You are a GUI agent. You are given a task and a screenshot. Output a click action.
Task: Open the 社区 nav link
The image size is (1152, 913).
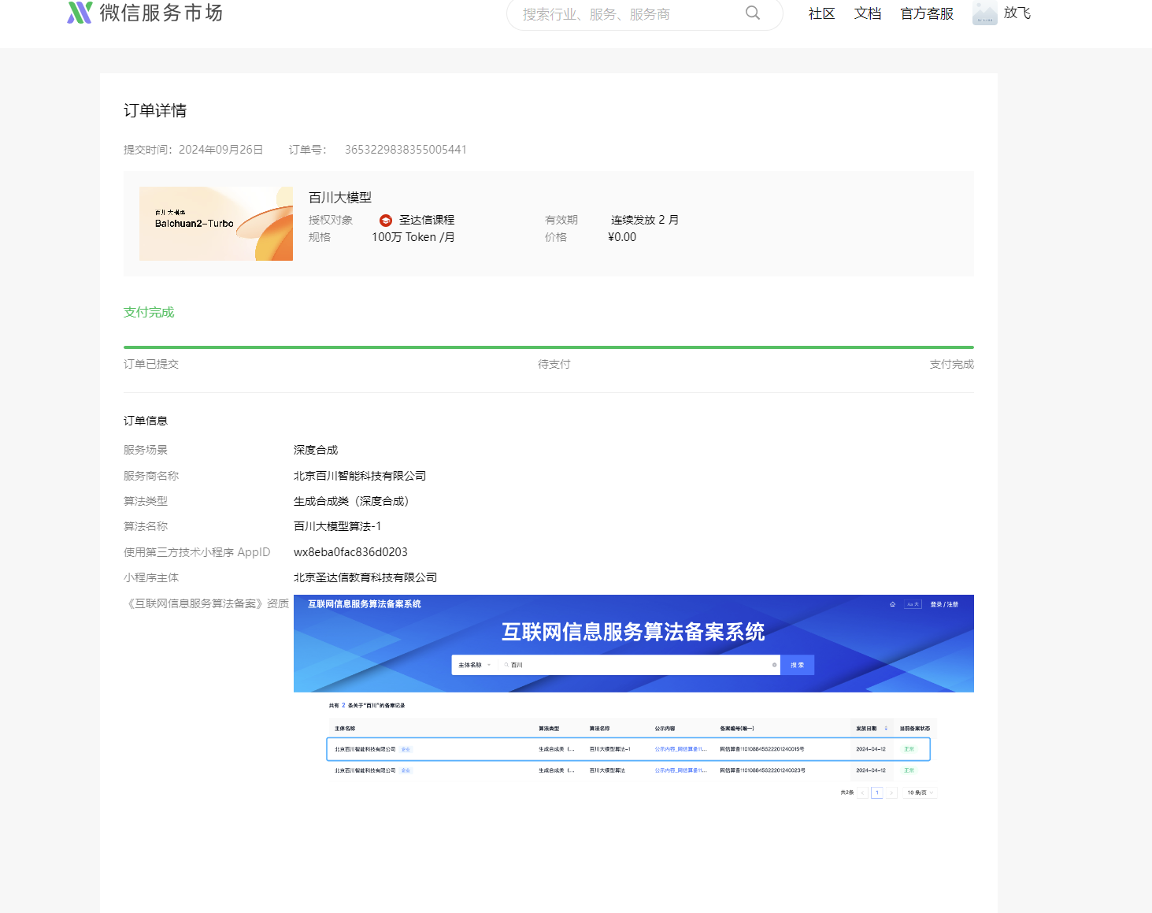click(821, 14)
